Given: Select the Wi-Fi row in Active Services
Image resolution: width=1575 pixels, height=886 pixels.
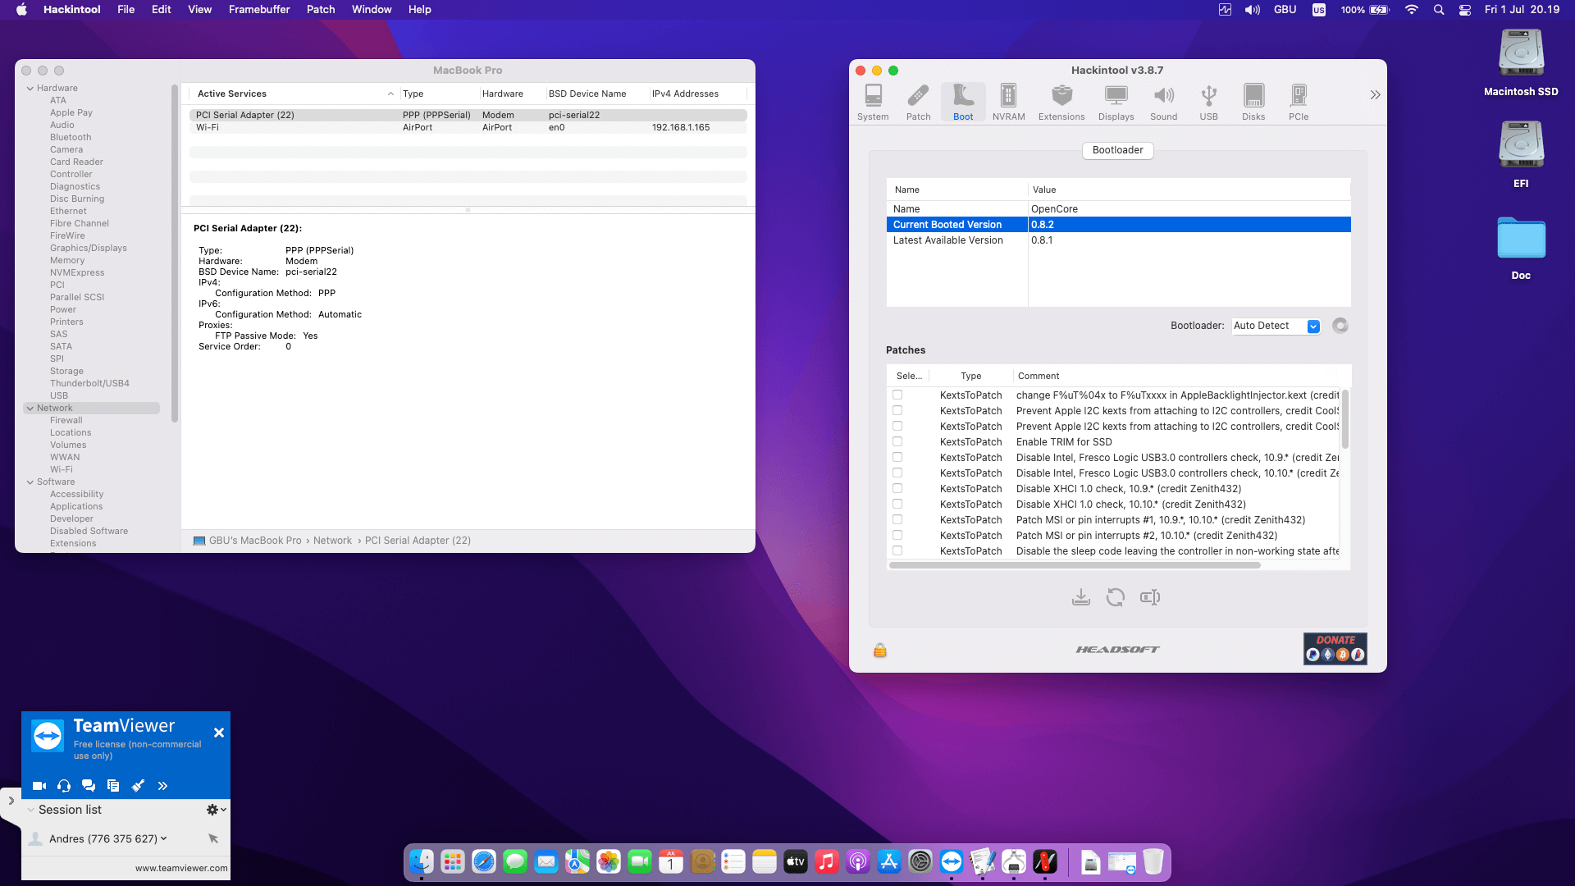Looking at the screenshot, I should click(x=468, y=128).
